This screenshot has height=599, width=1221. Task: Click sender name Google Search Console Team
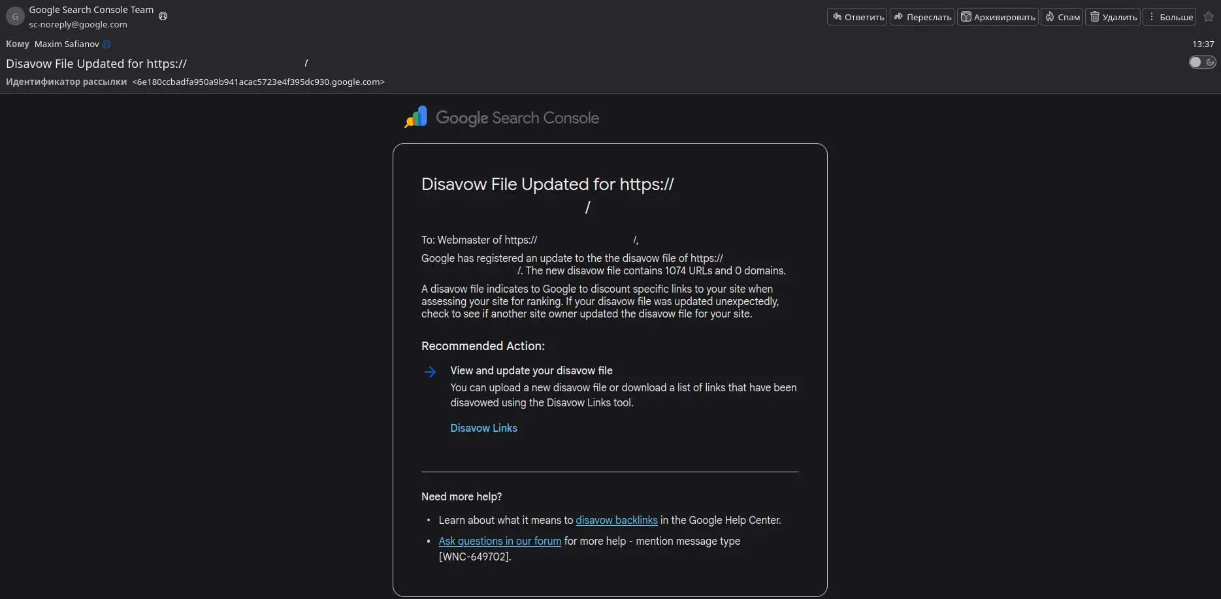coord(91,10)
